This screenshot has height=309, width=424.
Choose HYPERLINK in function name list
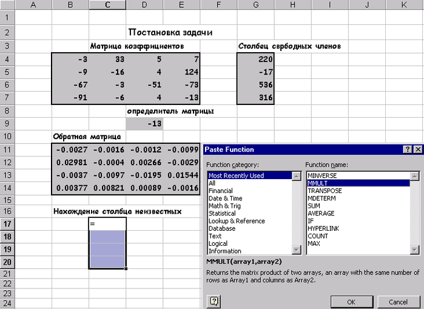click(358, 229)
